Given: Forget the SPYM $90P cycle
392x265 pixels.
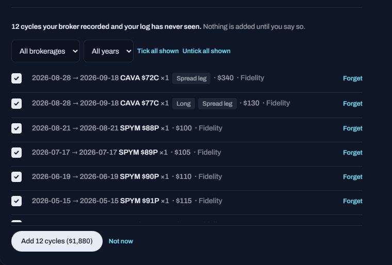Looking at the screenshot, I should coord(352,177).
